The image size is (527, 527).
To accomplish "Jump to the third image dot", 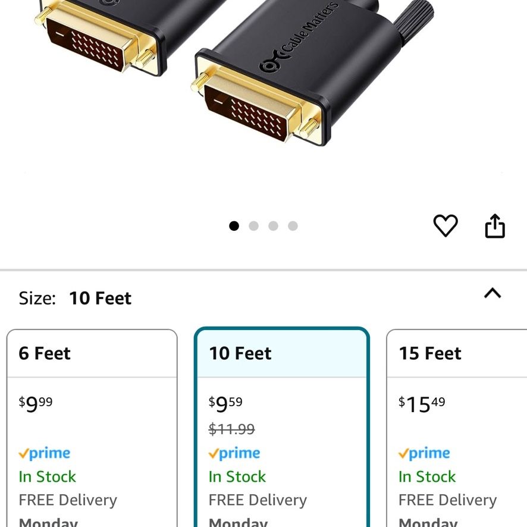I will click(273, 226).
